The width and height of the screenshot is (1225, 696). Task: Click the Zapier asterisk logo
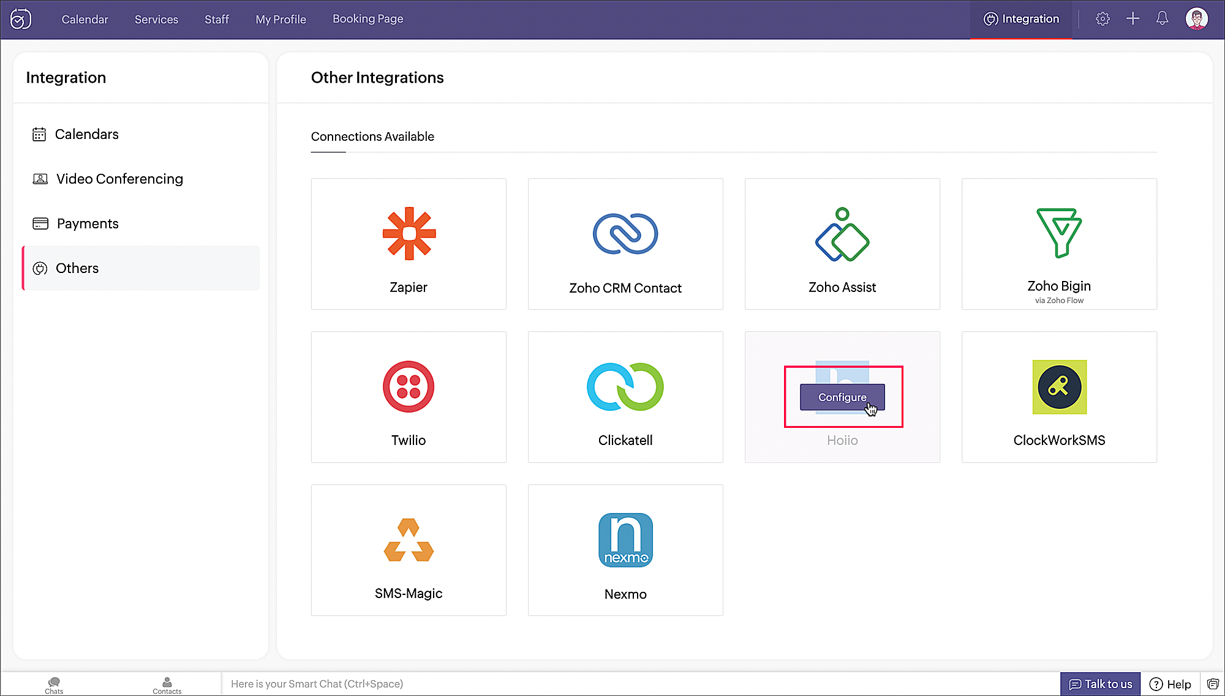coord(409,233)
